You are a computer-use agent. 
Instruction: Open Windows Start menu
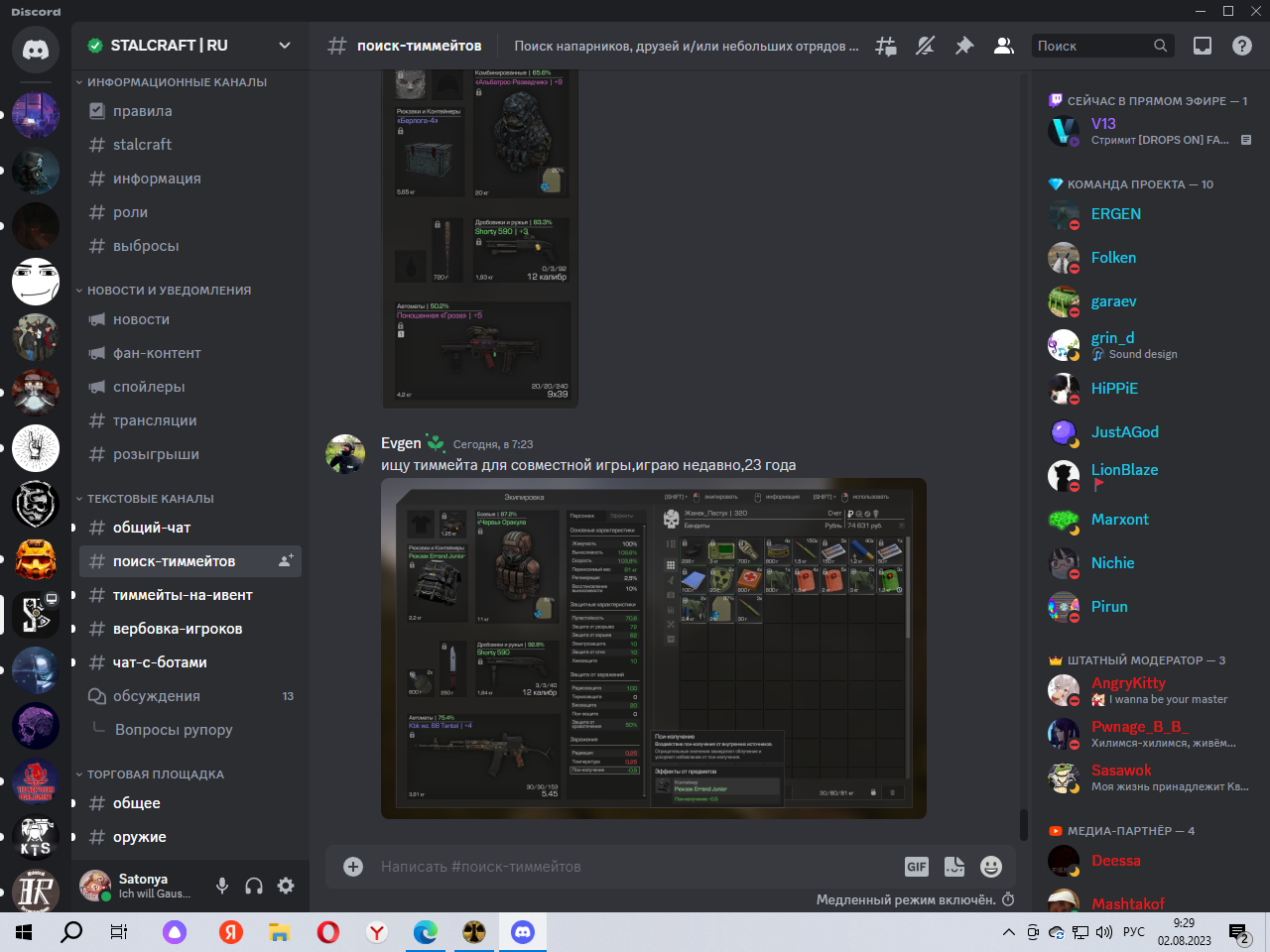(x=24, y=932)
